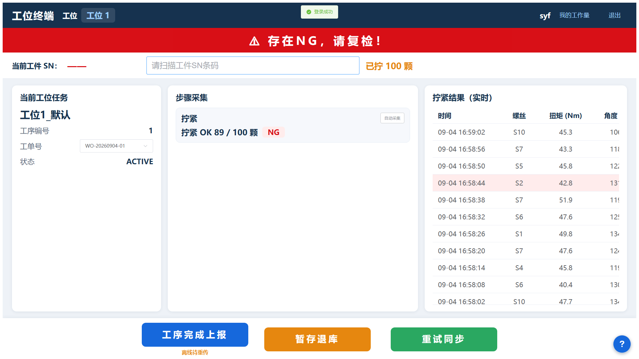Click the 暂存退库 orange button
Screen dimensions: 639x359
tap(318, 339)
